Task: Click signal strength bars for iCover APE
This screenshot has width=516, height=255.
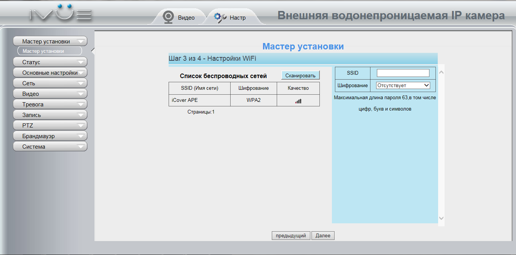Action: pyautogui.click(x=298, y=101)
